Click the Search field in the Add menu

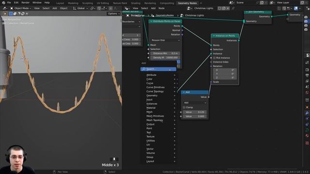(x=158, y=69)
